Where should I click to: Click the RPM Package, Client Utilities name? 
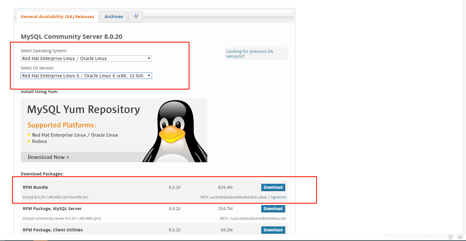pos(53,230)
